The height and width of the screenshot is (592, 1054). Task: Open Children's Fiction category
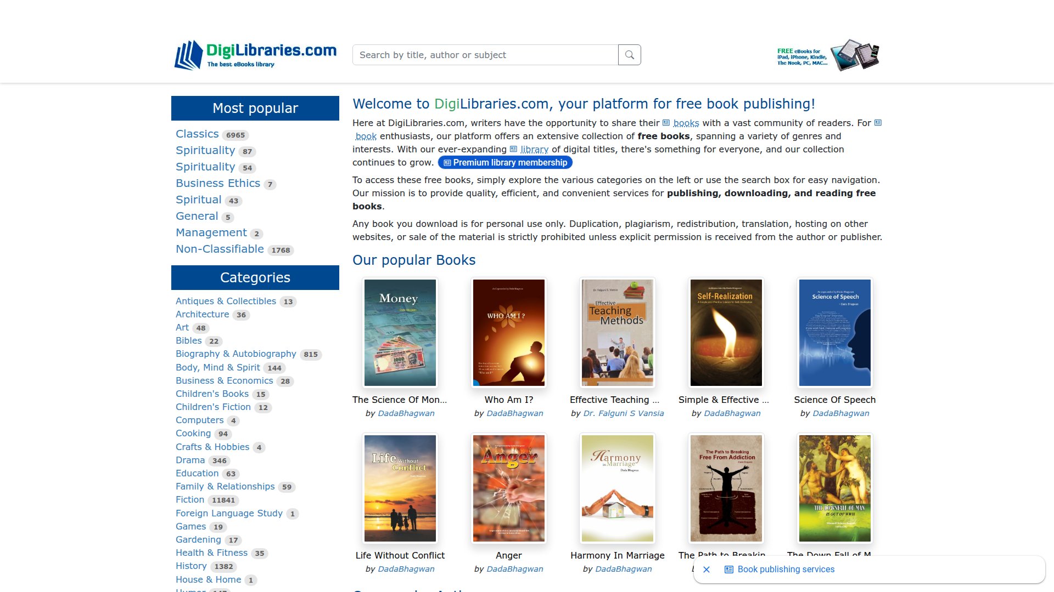(213, 407)
